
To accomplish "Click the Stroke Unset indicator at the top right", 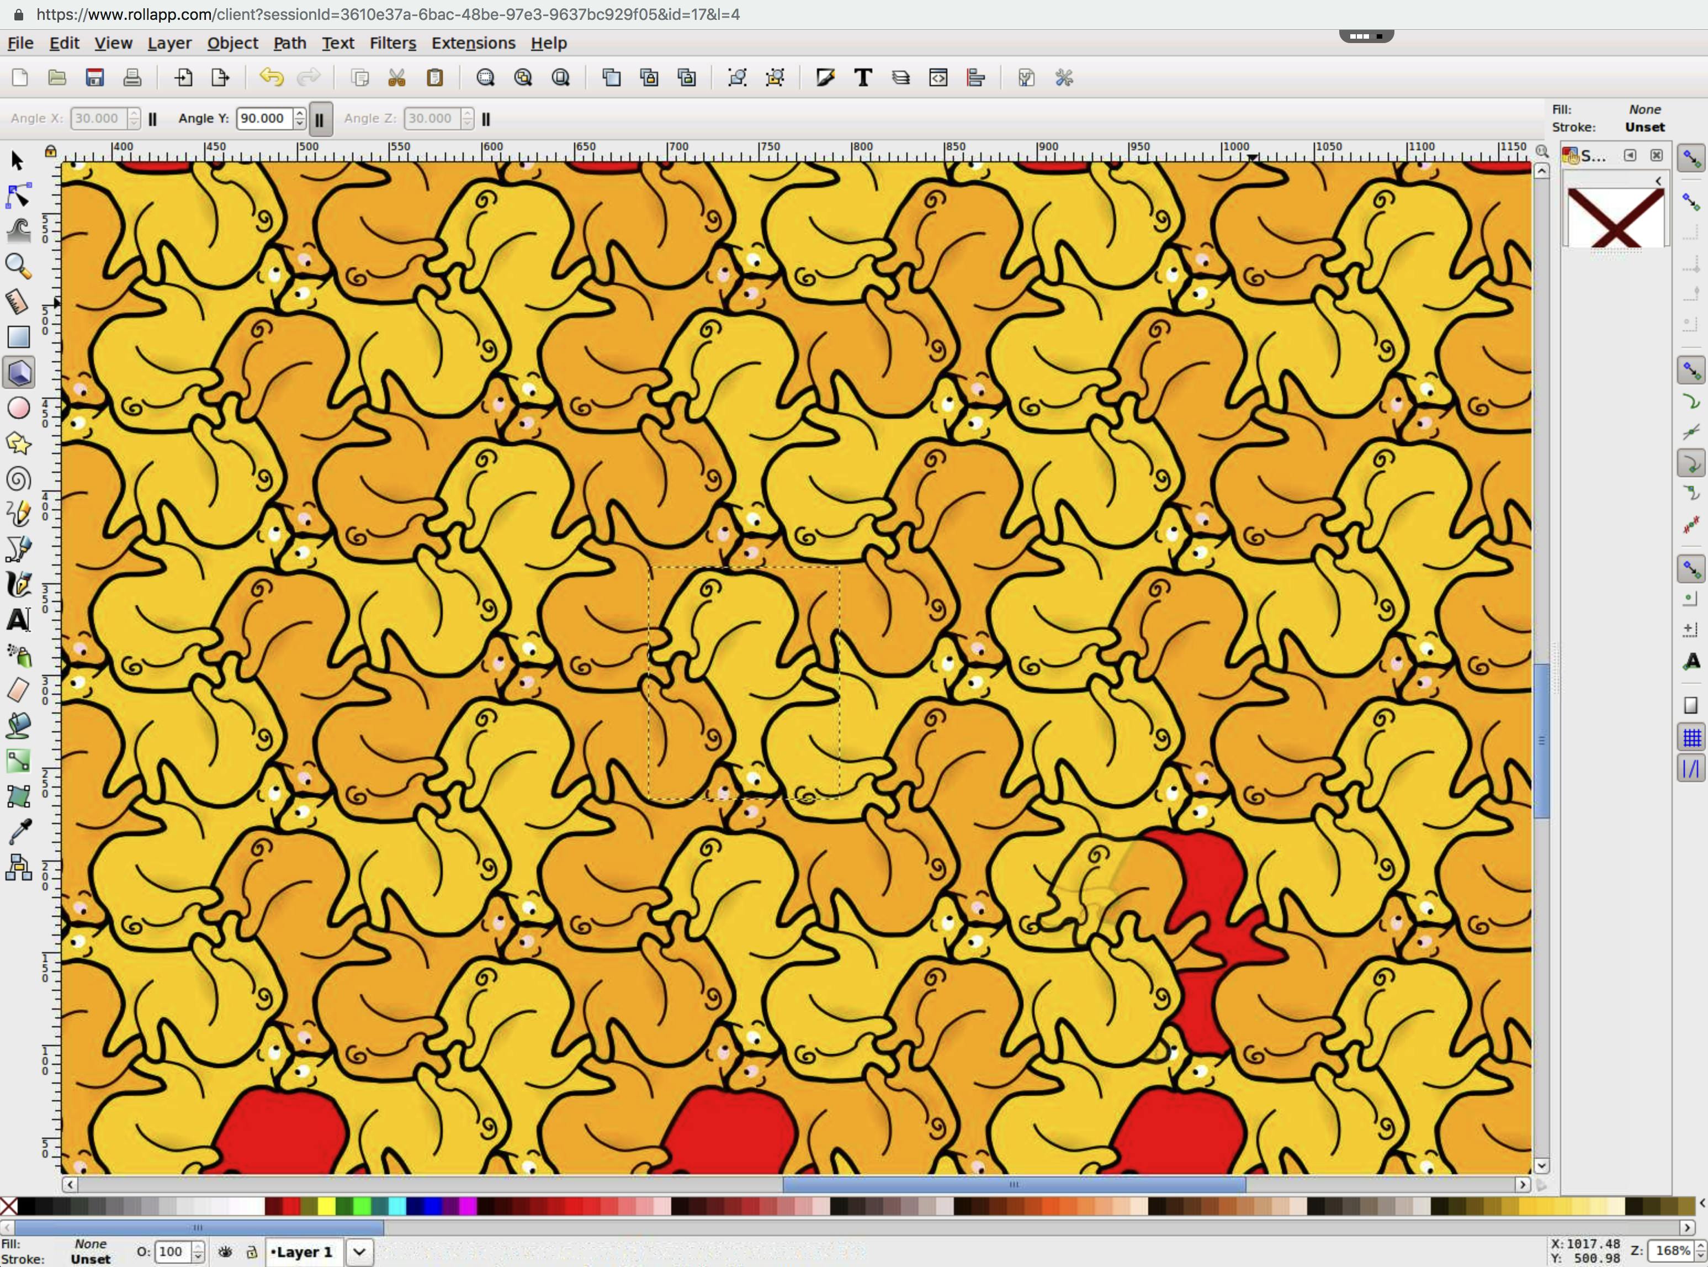I will tap(1645, 128).
